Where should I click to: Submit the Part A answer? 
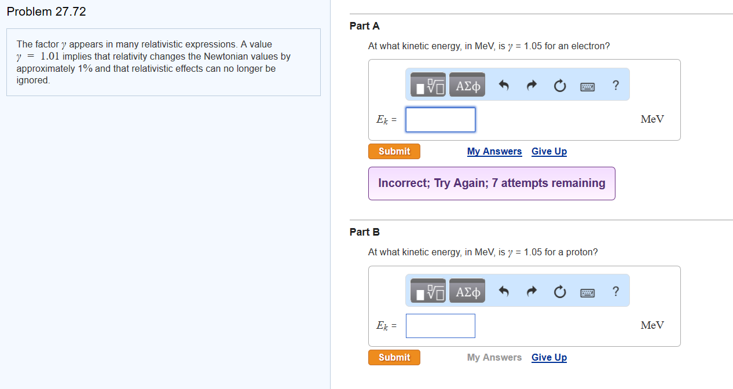coord(394,151)
